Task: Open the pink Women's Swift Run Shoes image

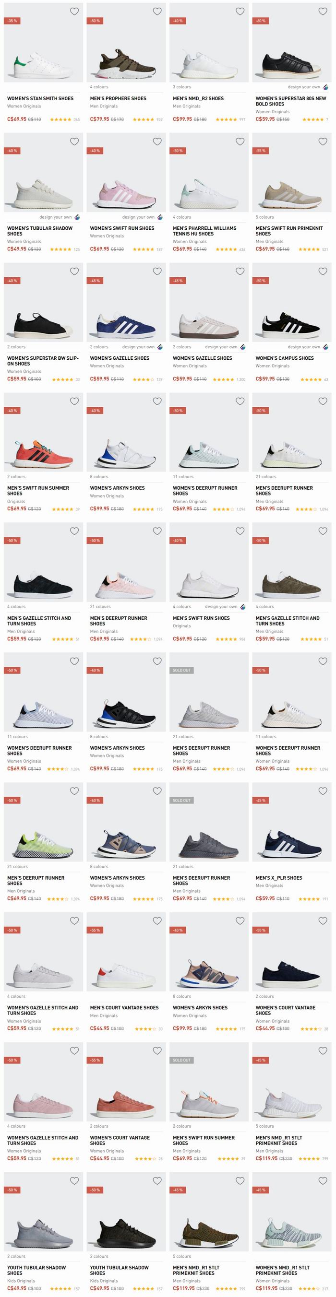Action: click(126, 172)
